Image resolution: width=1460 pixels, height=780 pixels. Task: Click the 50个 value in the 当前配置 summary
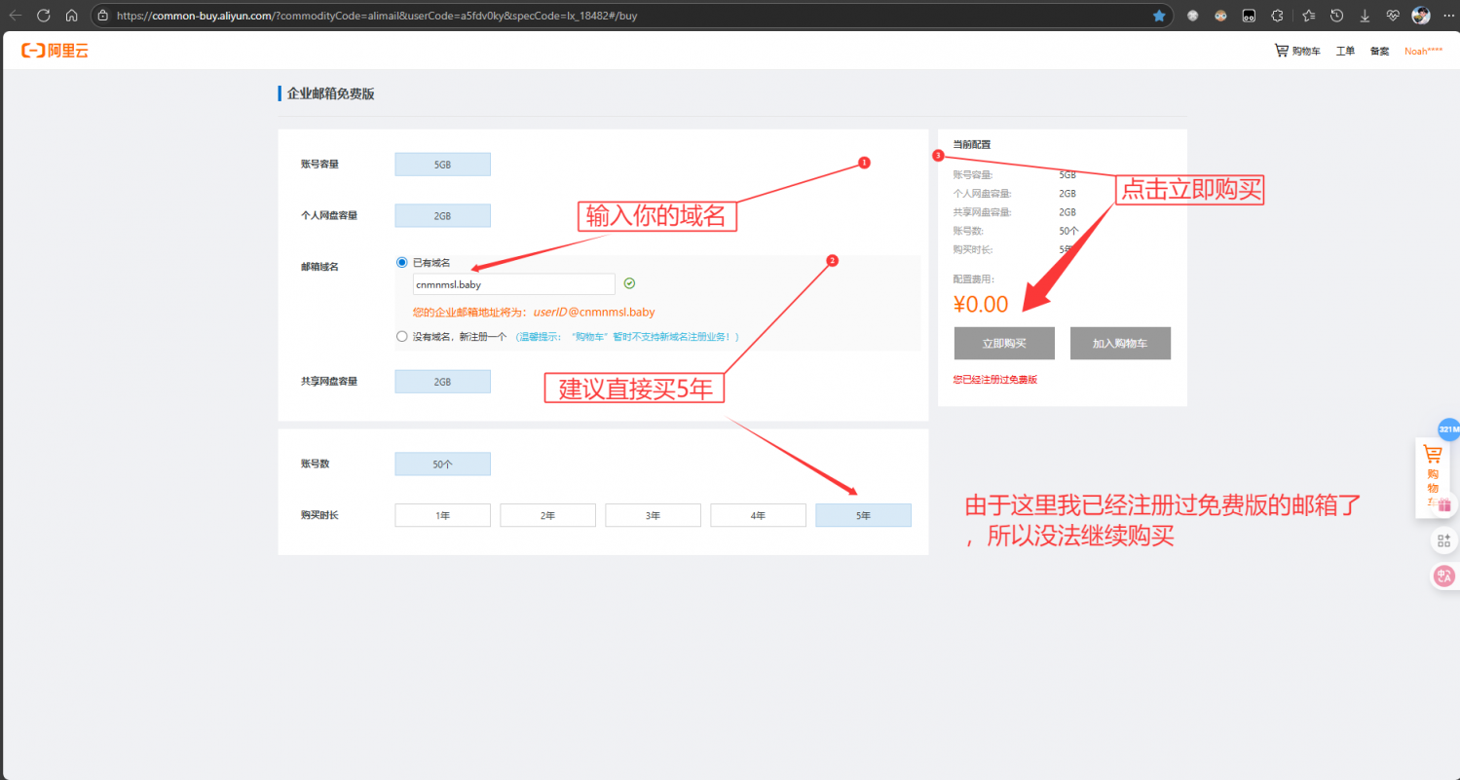1068,231
